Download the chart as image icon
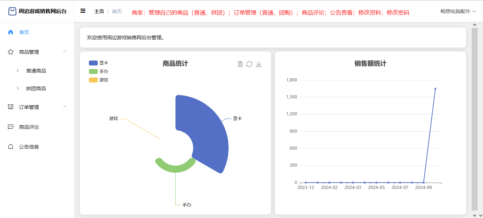 tap(259, 64)
